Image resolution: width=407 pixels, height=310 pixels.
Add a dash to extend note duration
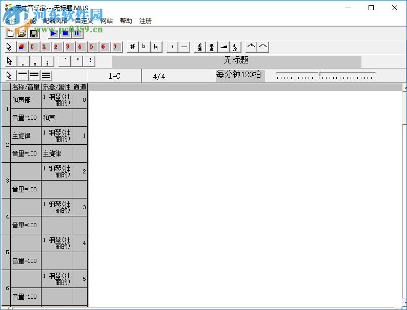point(185,47)
